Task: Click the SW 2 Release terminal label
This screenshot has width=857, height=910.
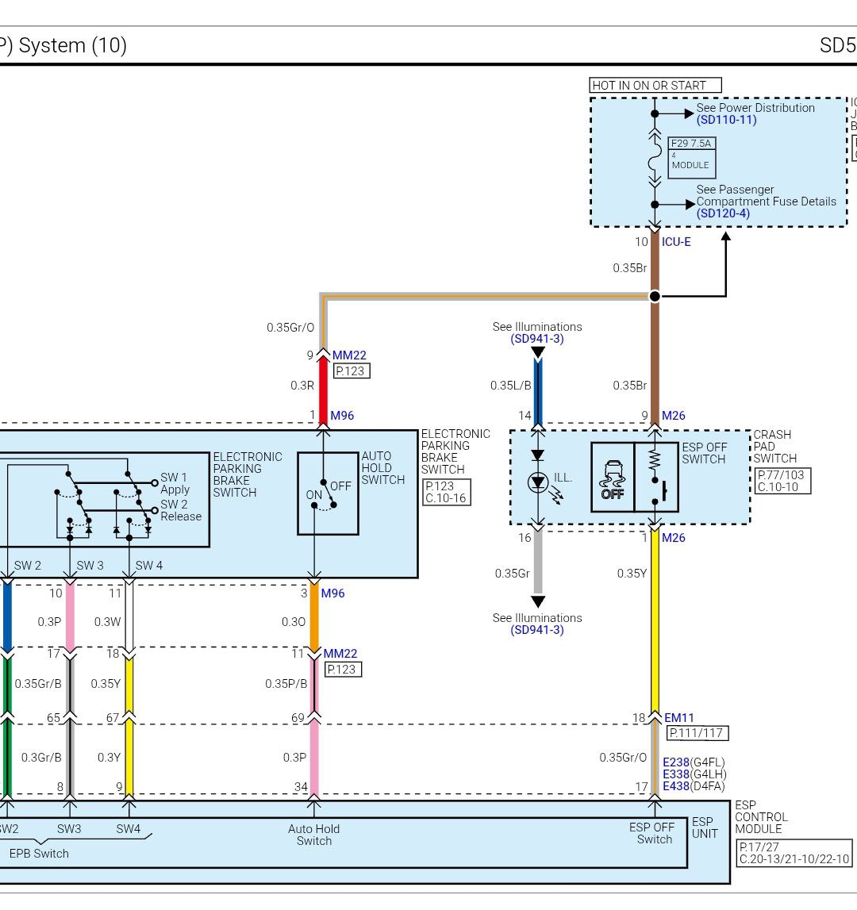Action: [180, 510]
